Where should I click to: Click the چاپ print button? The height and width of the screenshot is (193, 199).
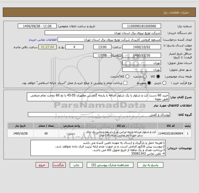click(76, 165)
